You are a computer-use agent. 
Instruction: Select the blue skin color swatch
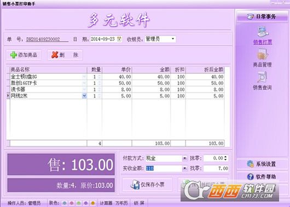pos(65,203)
